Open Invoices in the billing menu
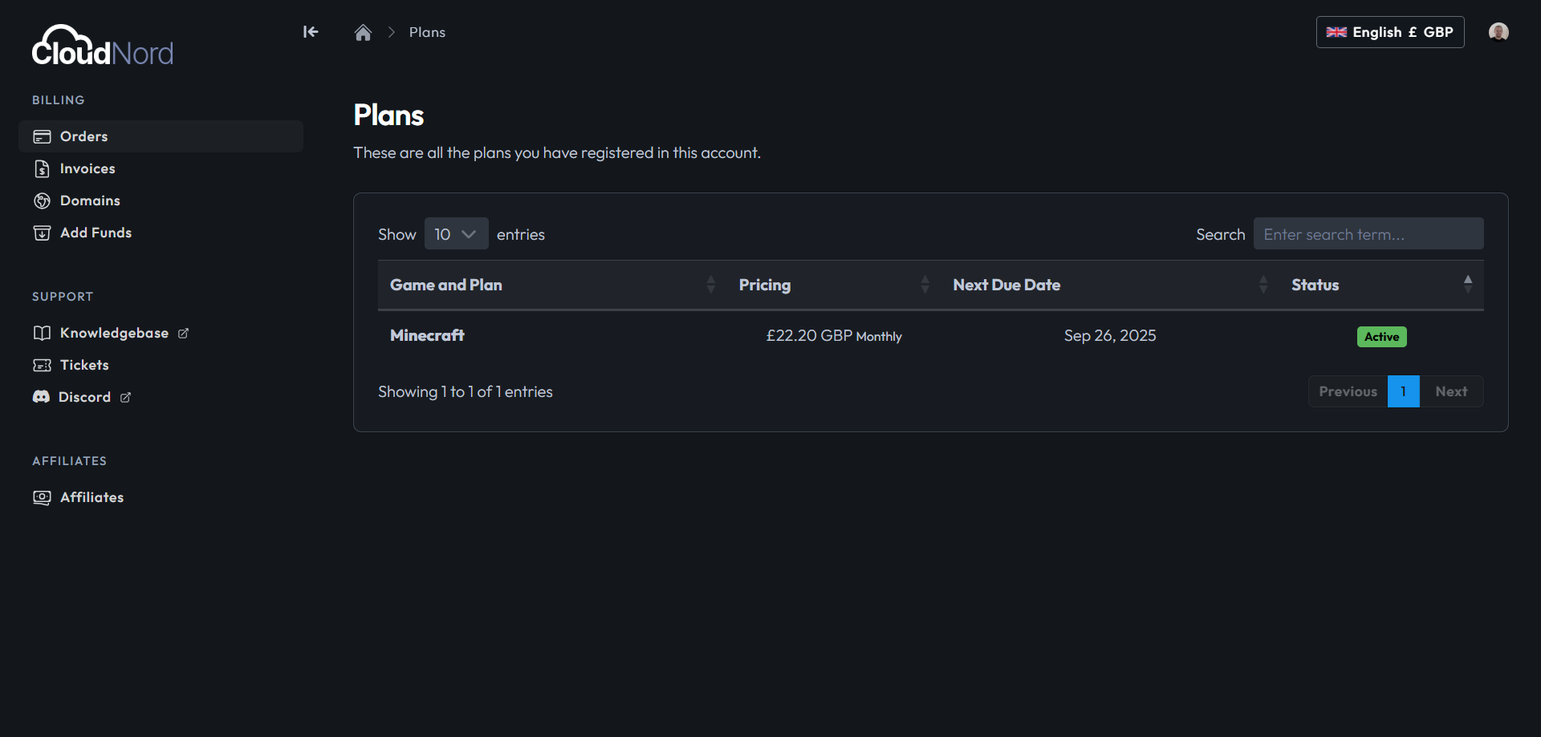Viewport: 1541px width, 737px height. (x=87, y=168)
